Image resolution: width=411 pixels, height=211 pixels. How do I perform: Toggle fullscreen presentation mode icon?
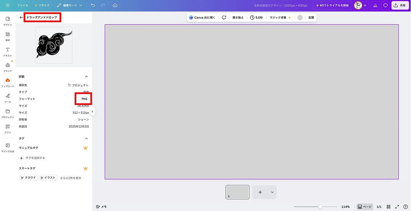pos(397,207)
